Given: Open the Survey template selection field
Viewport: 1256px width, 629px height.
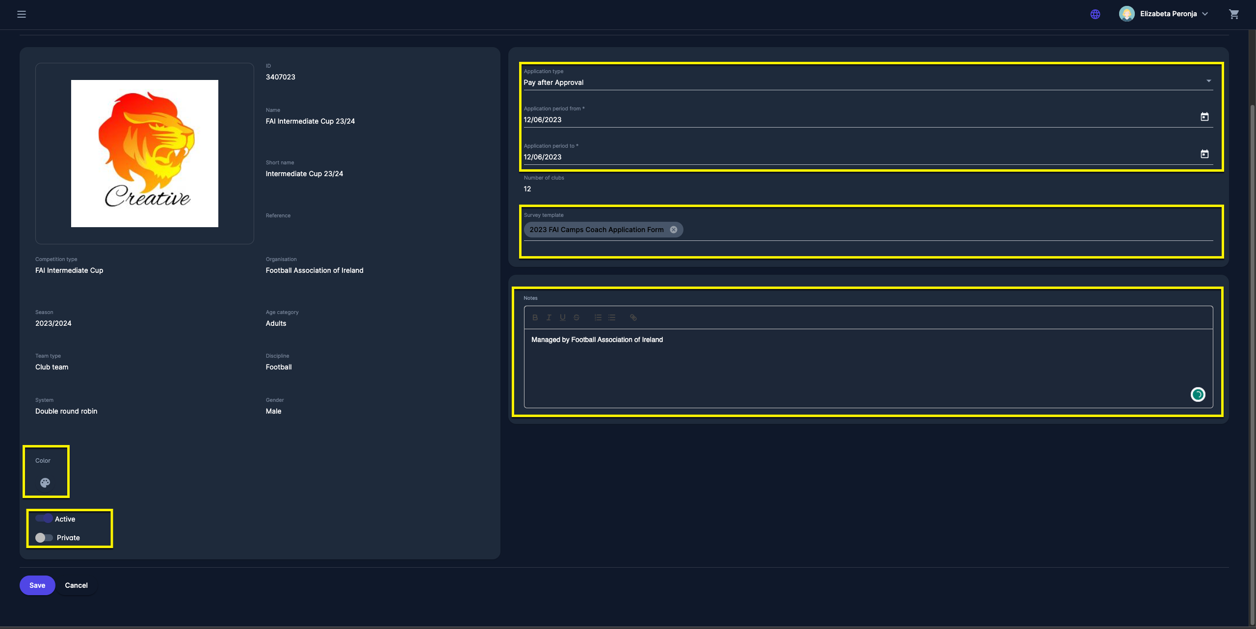Looking at the screenshot, I should pyautogui.click(x=932, y=230).
